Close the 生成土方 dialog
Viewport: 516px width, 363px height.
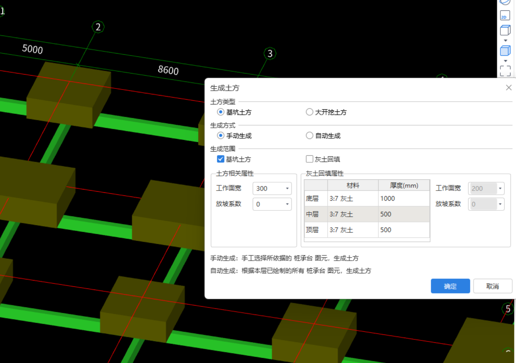click(x=509, y=88)
